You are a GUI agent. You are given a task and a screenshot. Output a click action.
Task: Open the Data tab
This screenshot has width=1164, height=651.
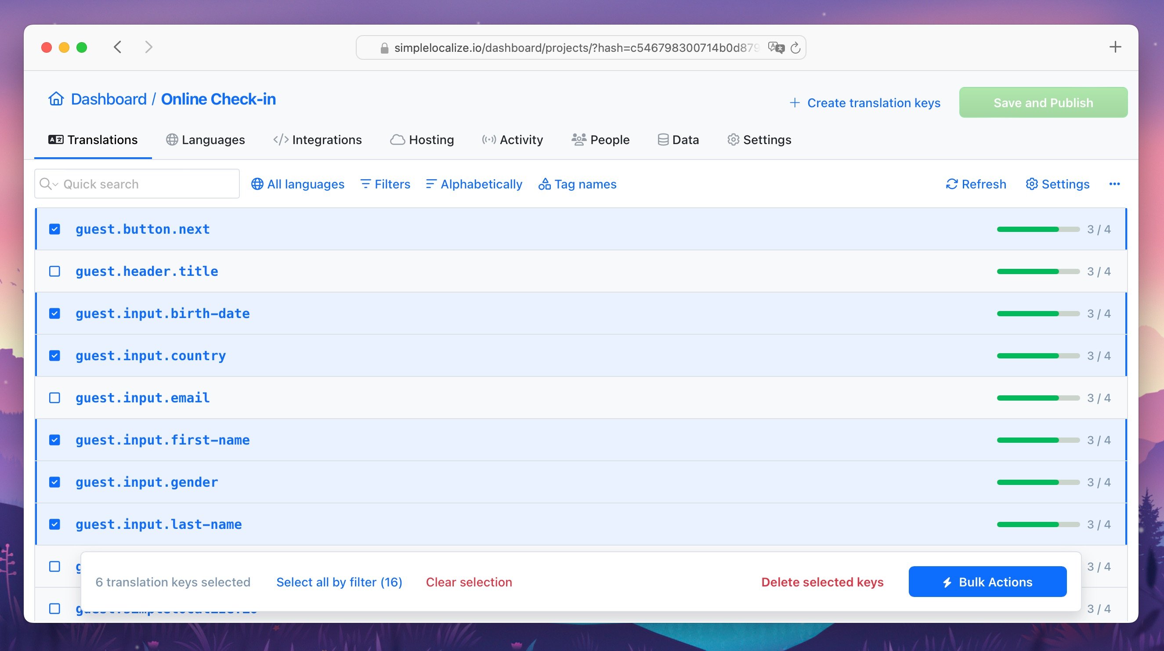pyautogui.click(x=678, y=140)
